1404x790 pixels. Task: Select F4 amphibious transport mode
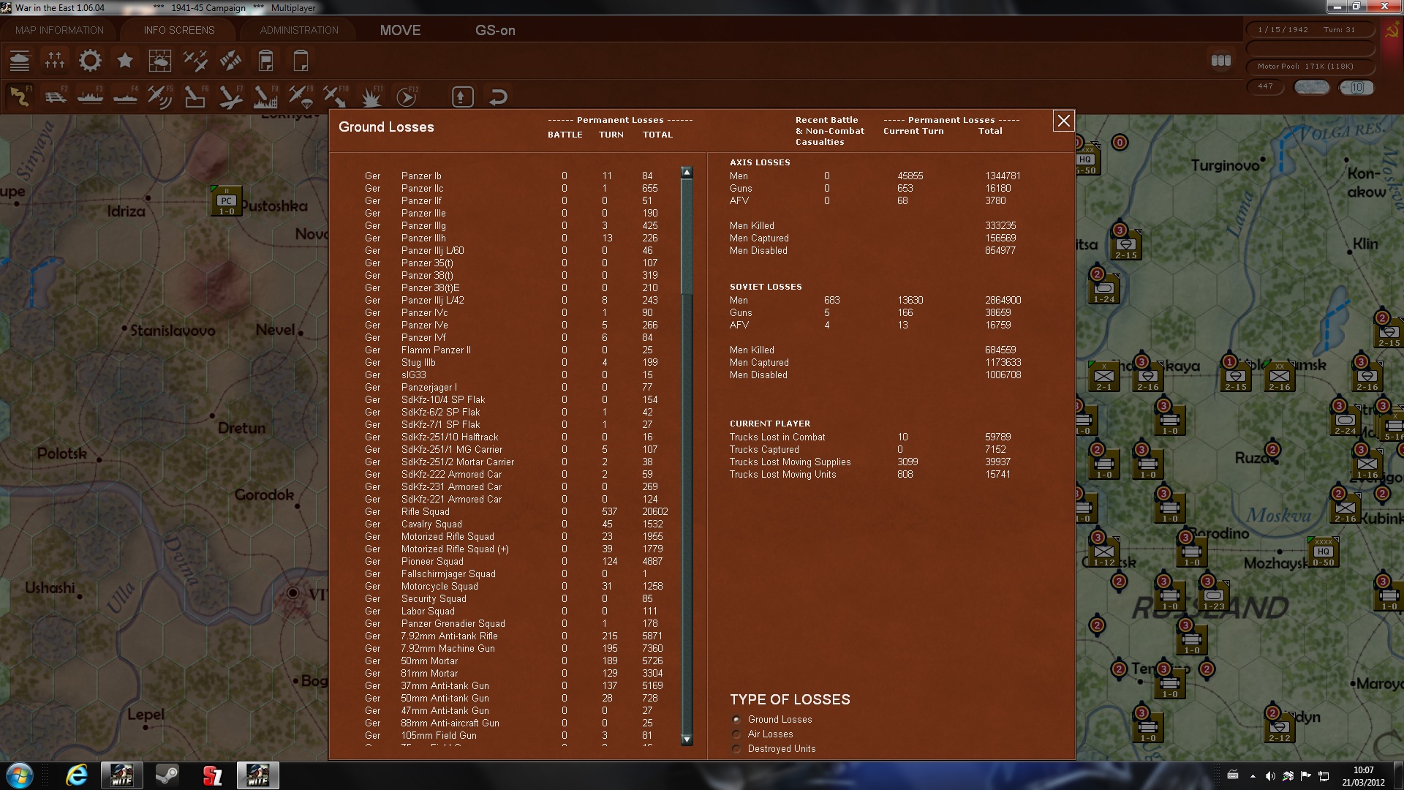pos(125,97)
